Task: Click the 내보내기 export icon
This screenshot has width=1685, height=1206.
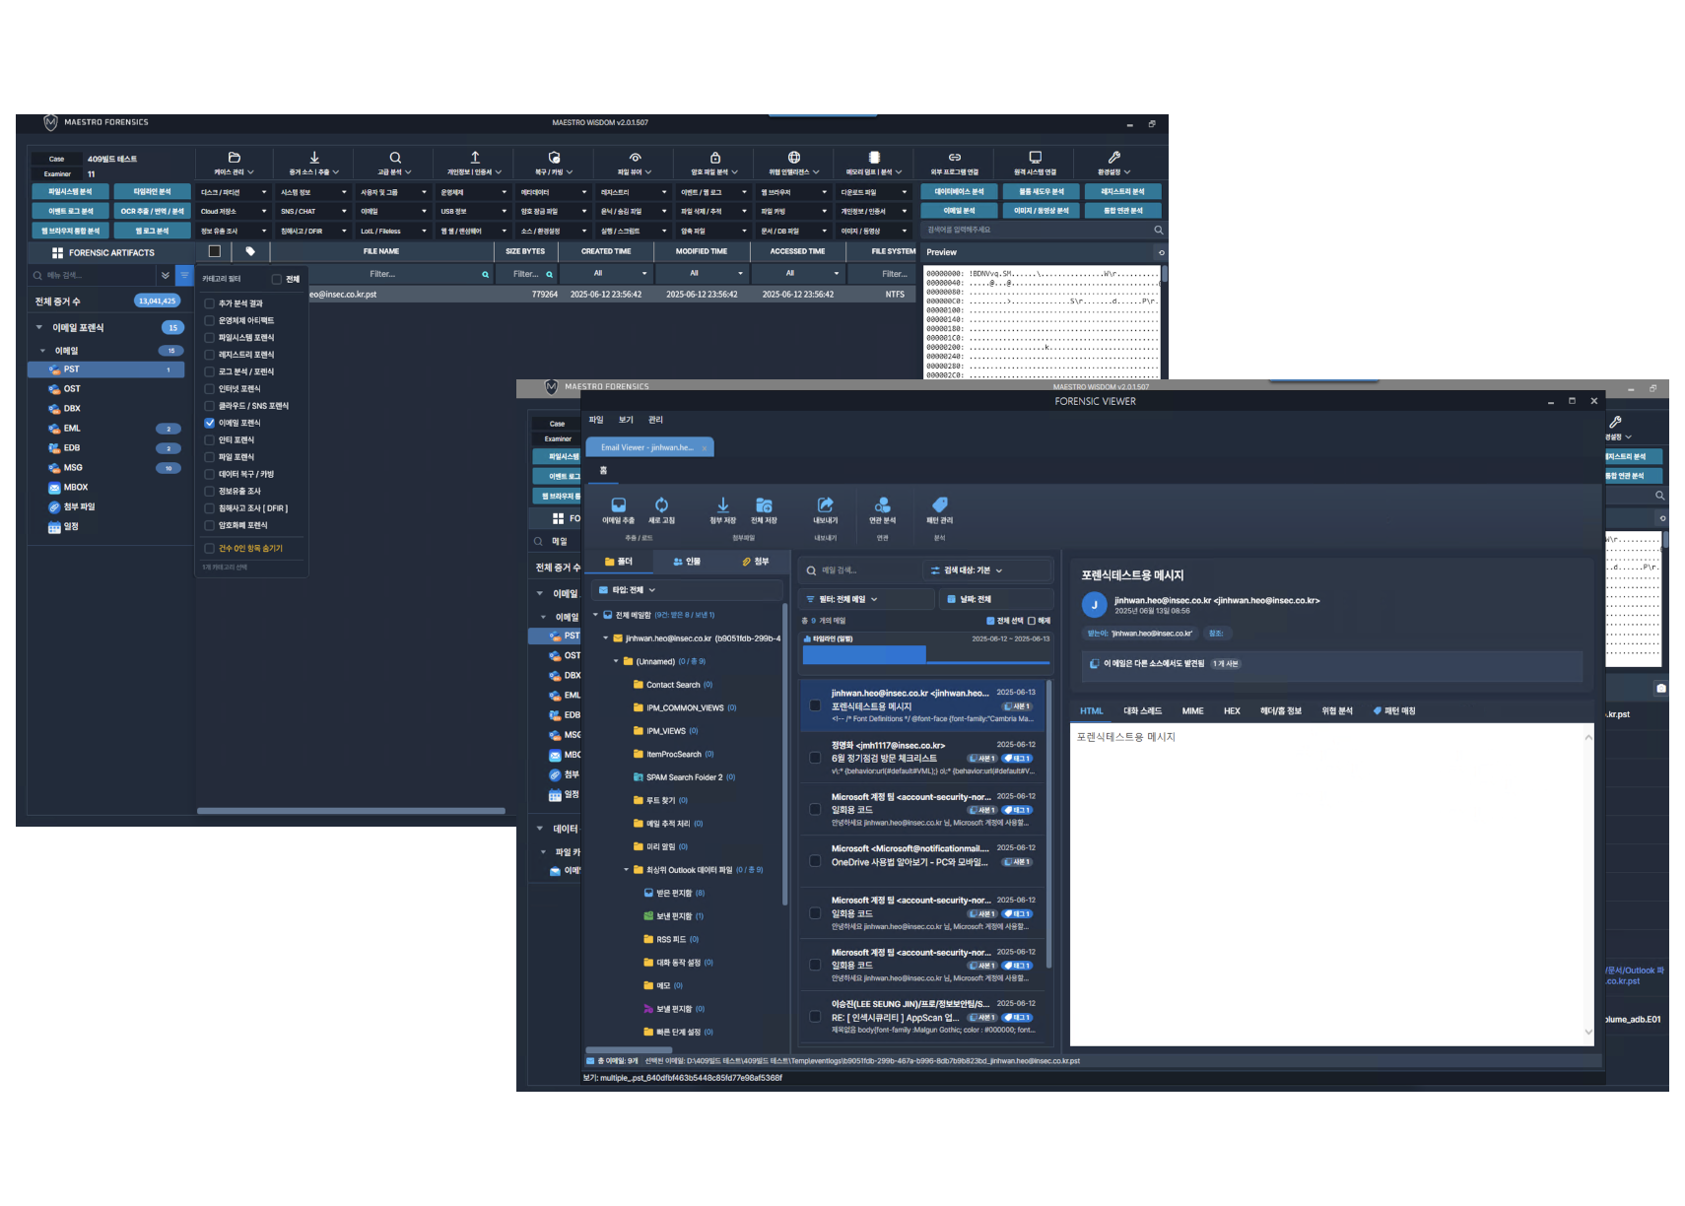Action: (826, 504)
